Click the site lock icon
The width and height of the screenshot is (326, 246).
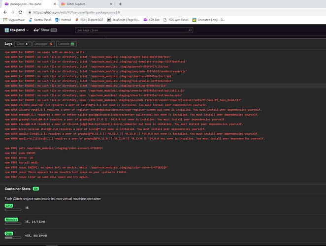tap(30, 12)
